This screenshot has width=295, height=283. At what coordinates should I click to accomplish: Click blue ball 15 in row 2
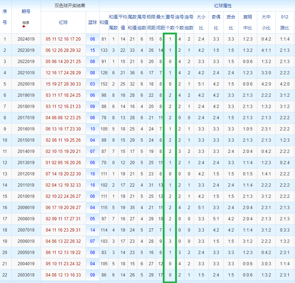[92, 50]
